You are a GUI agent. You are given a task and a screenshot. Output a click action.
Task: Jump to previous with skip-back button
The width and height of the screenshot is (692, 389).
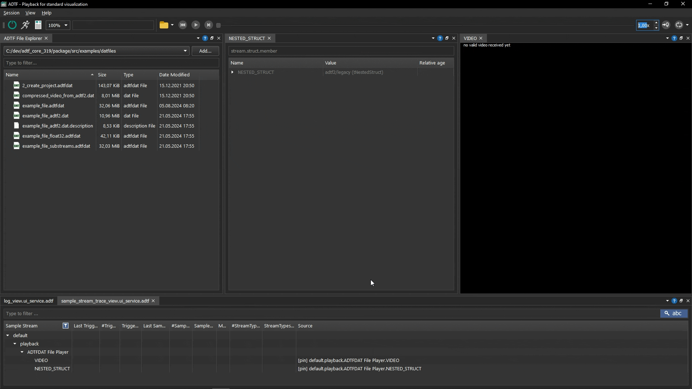pos(183,25)
